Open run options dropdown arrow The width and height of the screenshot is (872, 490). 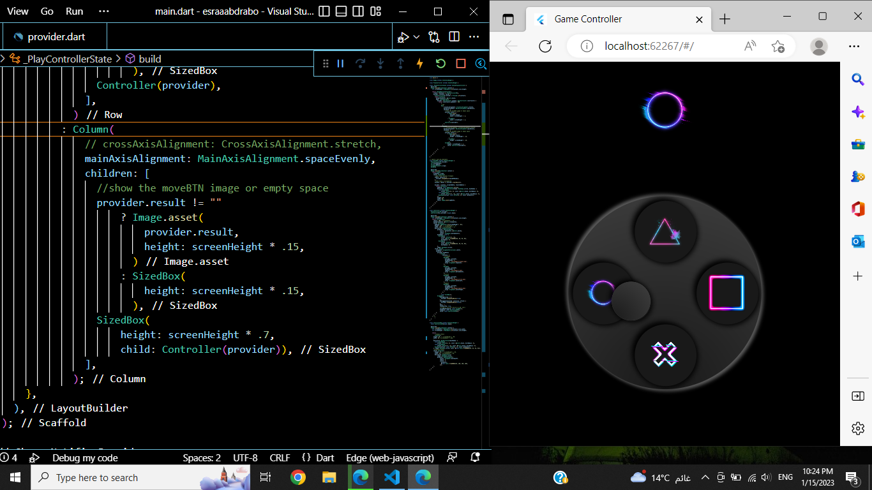pyautogui.click(x=416, y=37)
